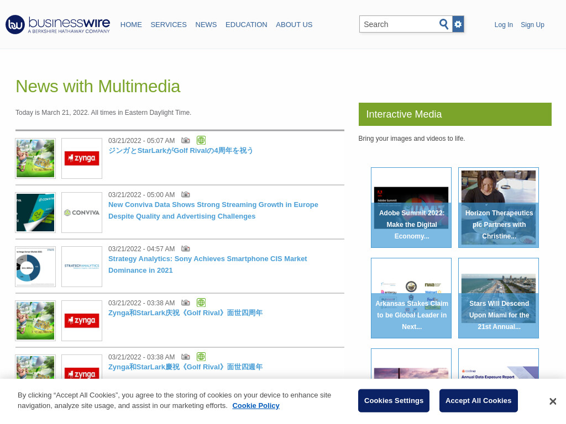Open the EDUCATION menu

[x=246, y=24]
